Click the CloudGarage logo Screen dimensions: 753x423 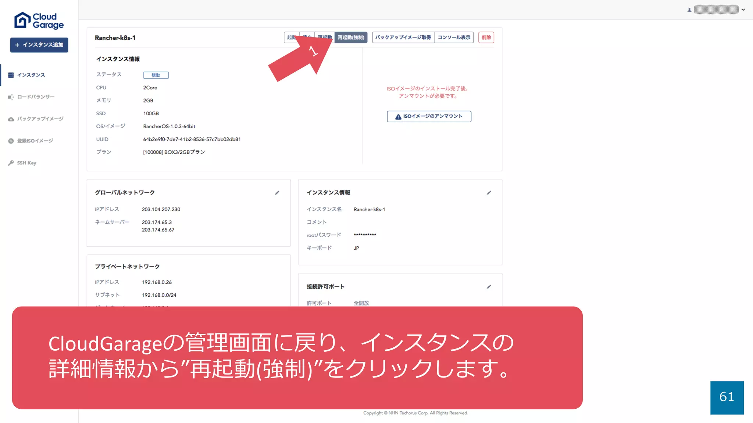39,21
